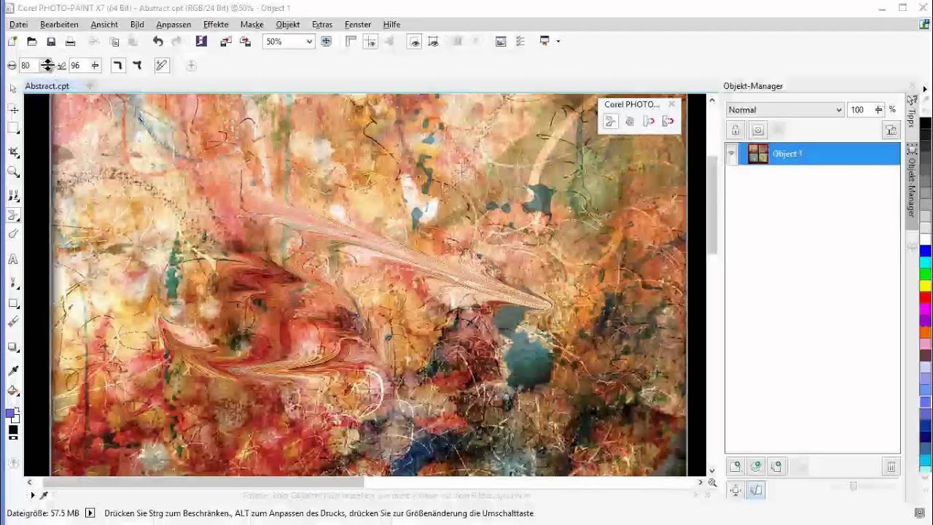Click the nib size field showing 80

(28, 66)
